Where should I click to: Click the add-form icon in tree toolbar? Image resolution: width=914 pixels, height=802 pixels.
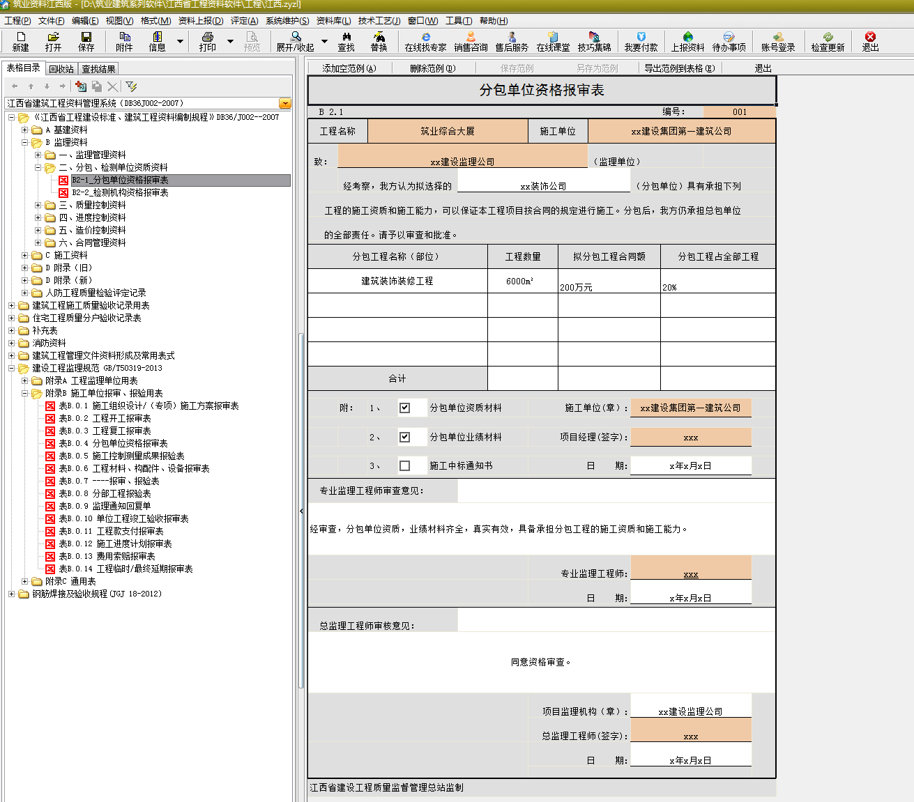pyautogui.click(x=81, y=86)
